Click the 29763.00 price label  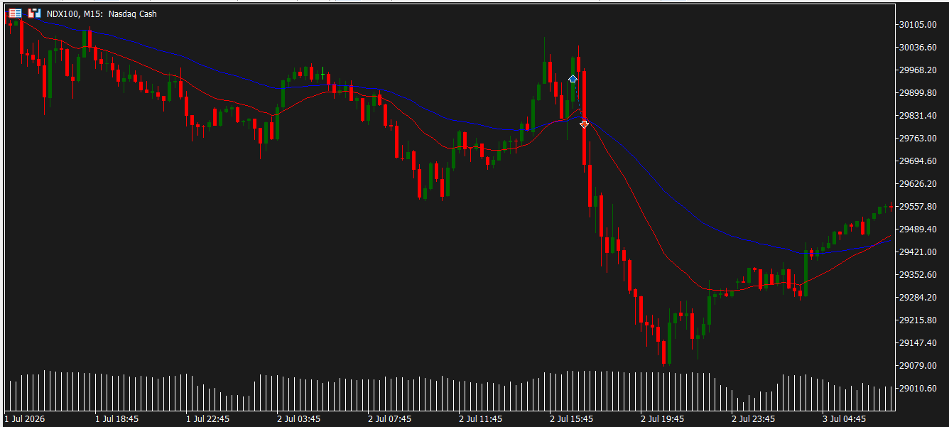918,139
